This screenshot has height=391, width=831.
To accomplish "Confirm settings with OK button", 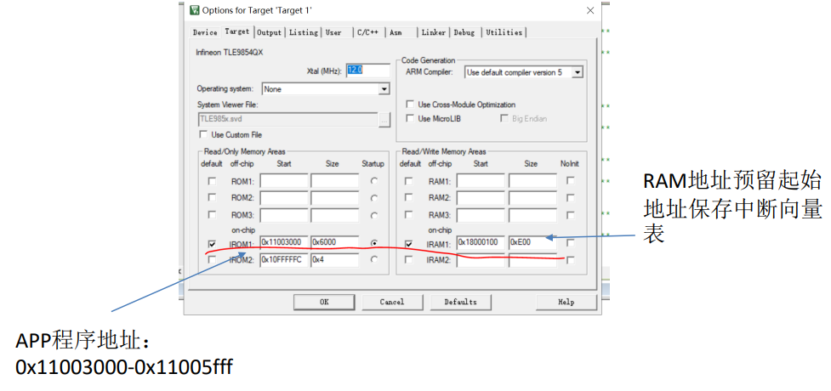I will pyautogui.click(x=324, y=302).
